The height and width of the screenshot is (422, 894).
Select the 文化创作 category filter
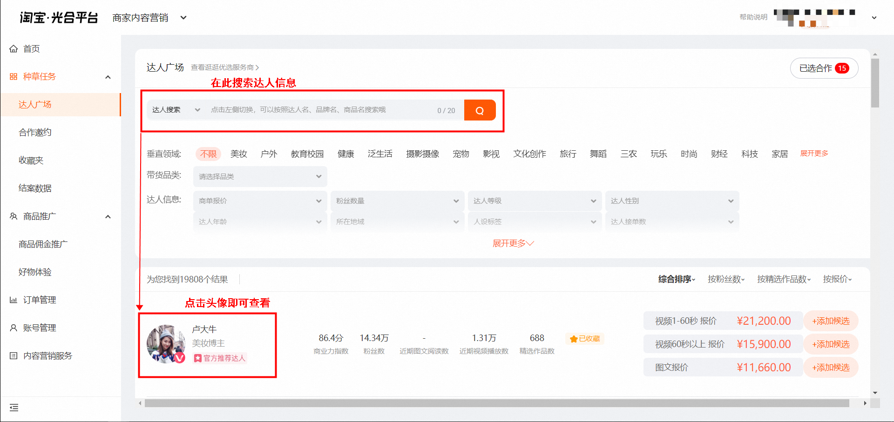pos(529,154)
